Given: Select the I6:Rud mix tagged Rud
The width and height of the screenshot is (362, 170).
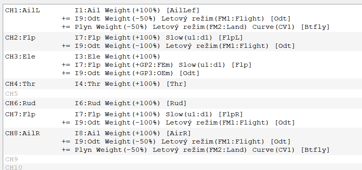Looking at the screenshot, I should coord(130,103).
